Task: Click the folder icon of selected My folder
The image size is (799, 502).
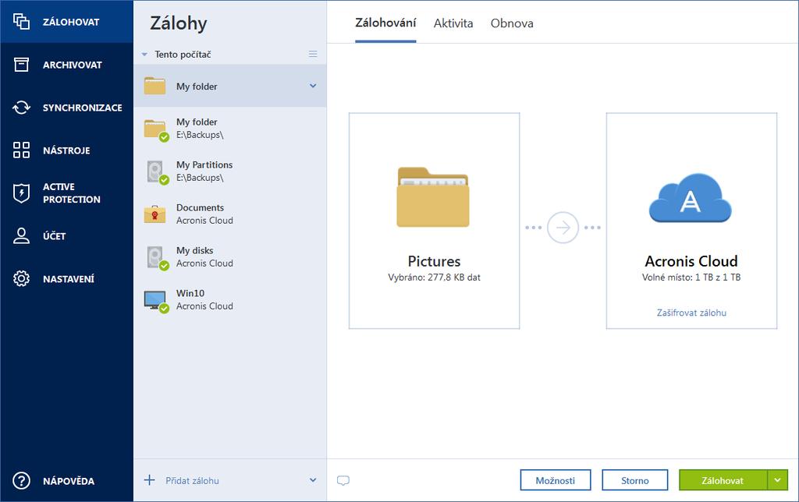Action: point(154,86)
